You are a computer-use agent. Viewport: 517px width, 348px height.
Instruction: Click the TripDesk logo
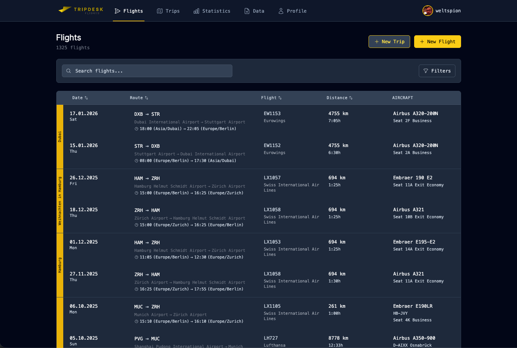[81, 11]
